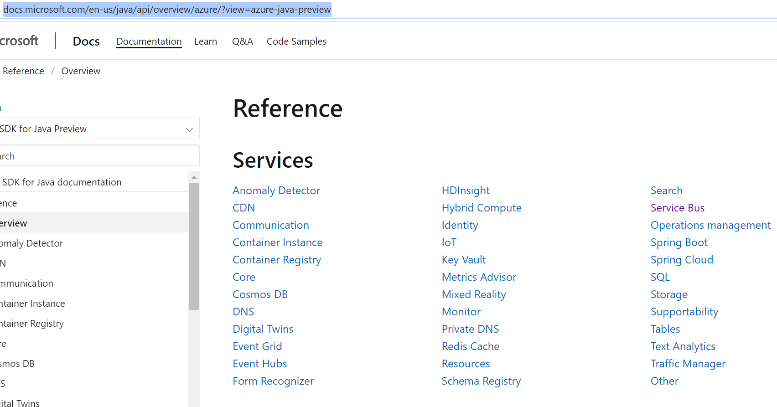777x407 pixels.
Task: Open the Documentation nav tab
Action: click(149, 41)
